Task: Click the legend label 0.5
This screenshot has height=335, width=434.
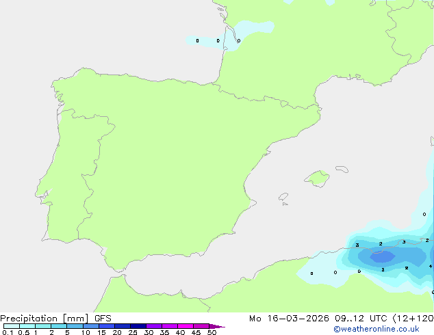Action: coord(23,332)
